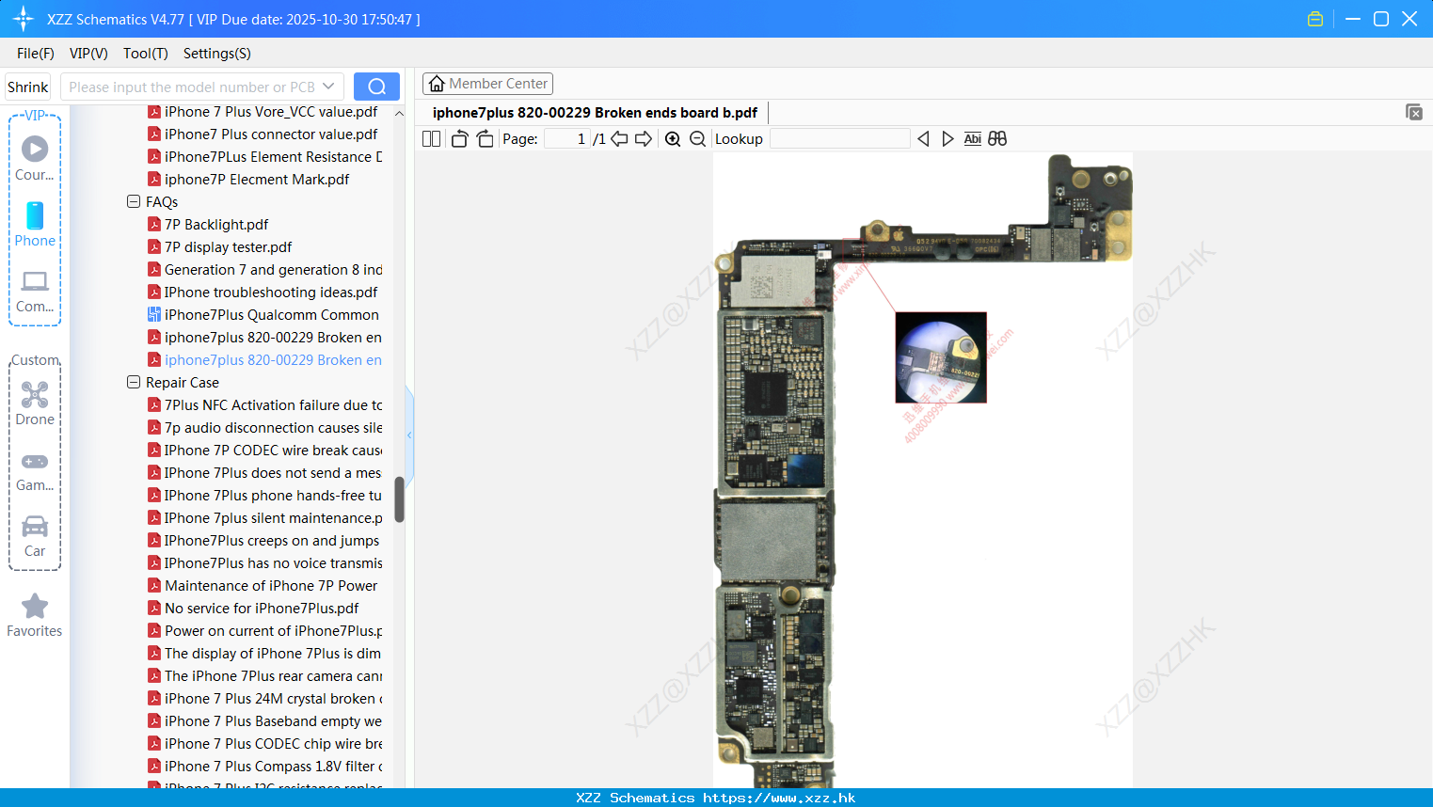Click the www.xzz.hk link in status bar
The image size is (1433, 807).
tap(779, 798)
